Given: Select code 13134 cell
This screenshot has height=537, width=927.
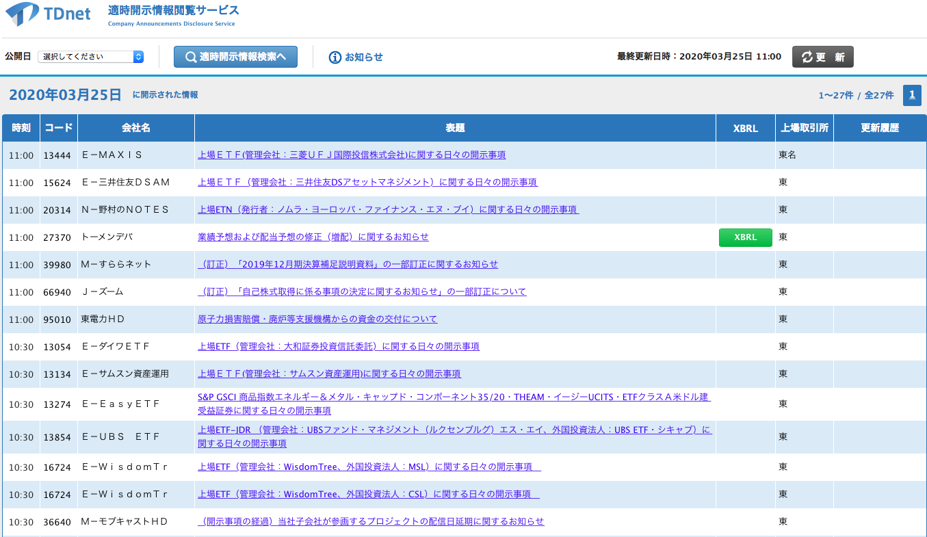Looking at the screenshot, I should [x=57, y=374].
